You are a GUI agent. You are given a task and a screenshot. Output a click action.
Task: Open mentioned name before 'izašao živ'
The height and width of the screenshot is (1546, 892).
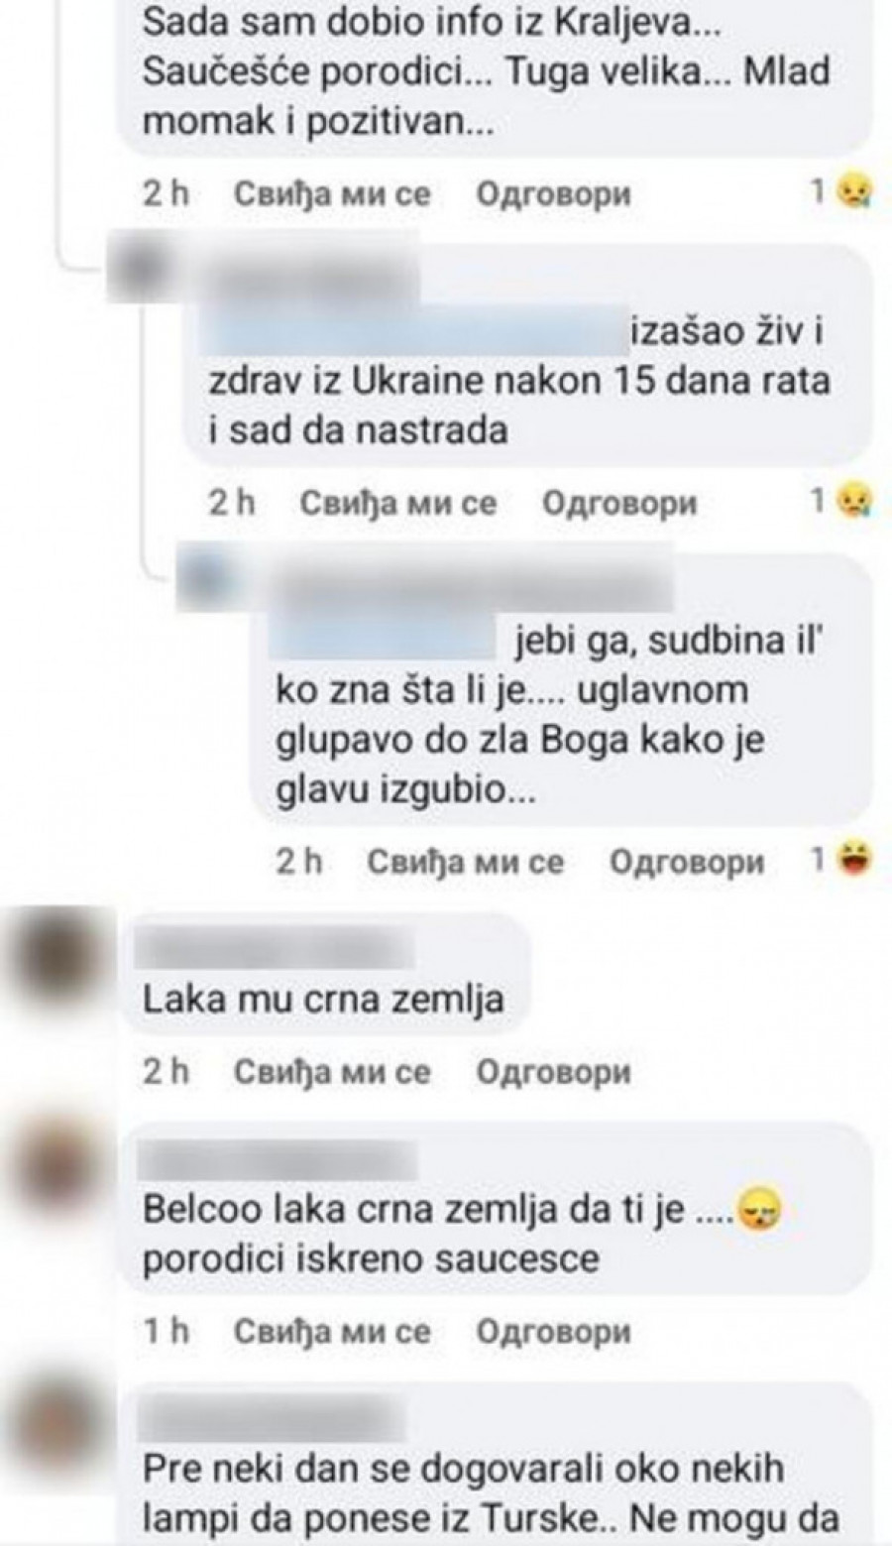coord(414,331)
